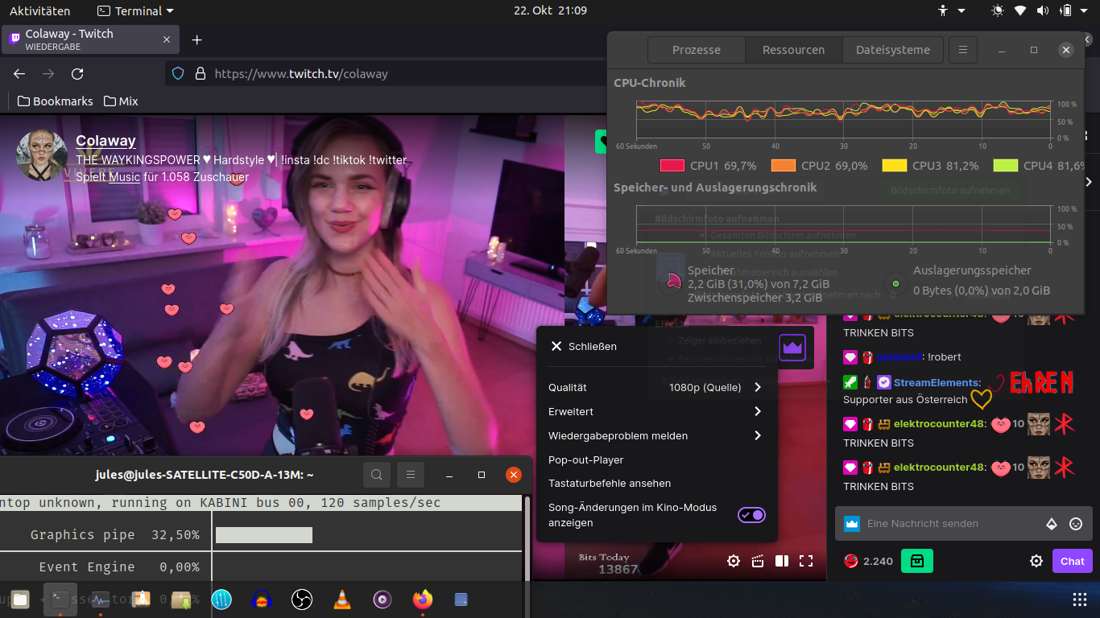The image size is (1100, 618).
Task: Expand Wiedergabeproblem melden submenu
Action: (x=656, y=435)
